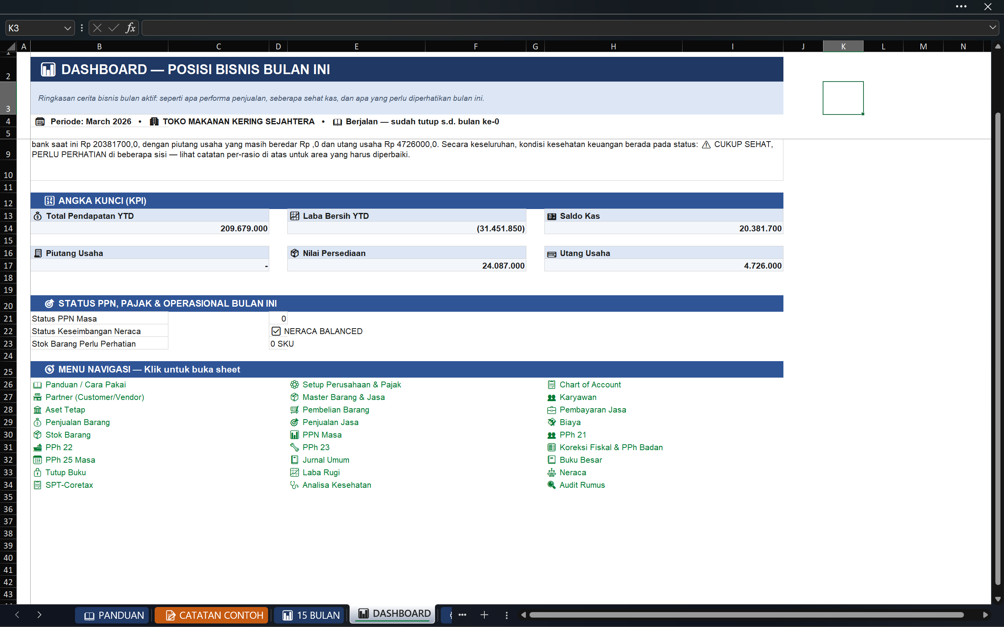The width and height of the screenshot is (1004, 627).
Task: Click the calendar icon beside Periode
Action: pos(40,122)
